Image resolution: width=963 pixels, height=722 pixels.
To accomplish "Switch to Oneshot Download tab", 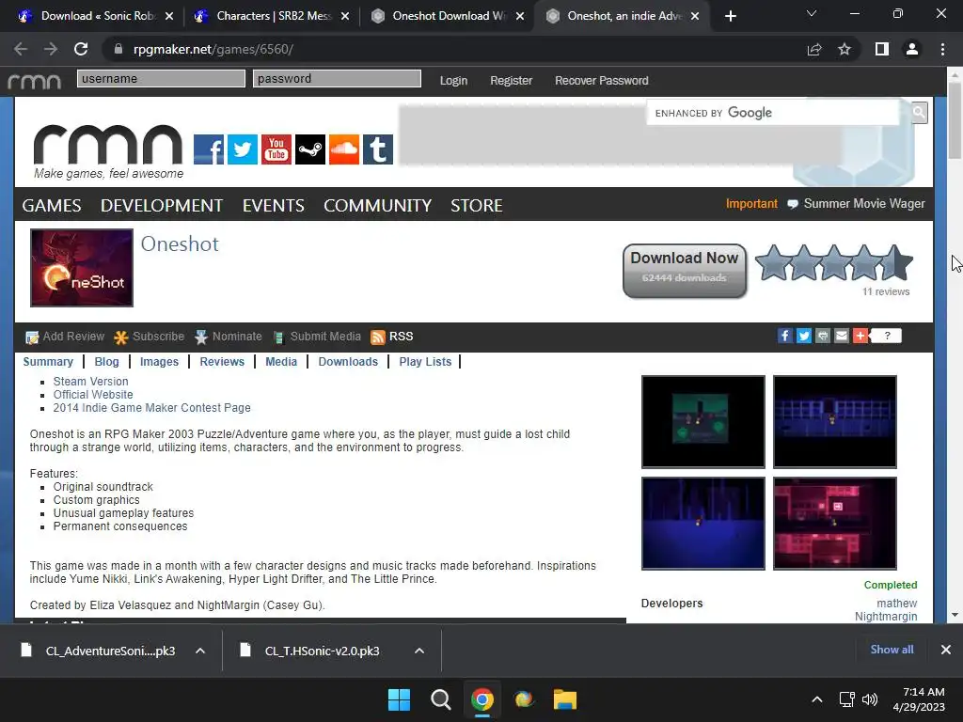I will (445, 16).
